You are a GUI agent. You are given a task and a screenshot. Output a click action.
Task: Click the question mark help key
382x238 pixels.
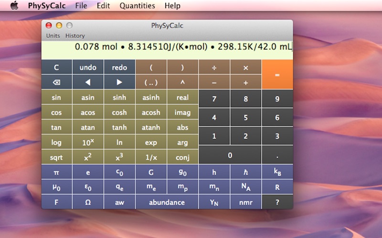coord(277,202)
